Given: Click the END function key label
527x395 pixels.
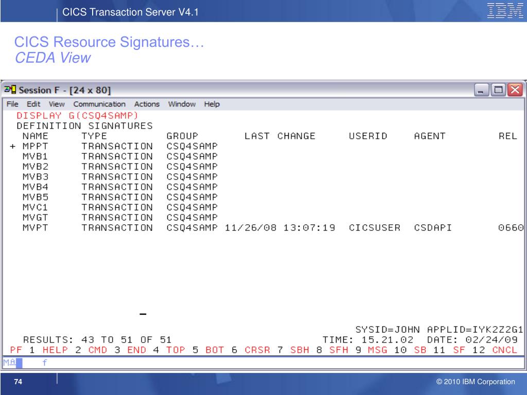Looking at the screenshot, I should coord(136,350).
